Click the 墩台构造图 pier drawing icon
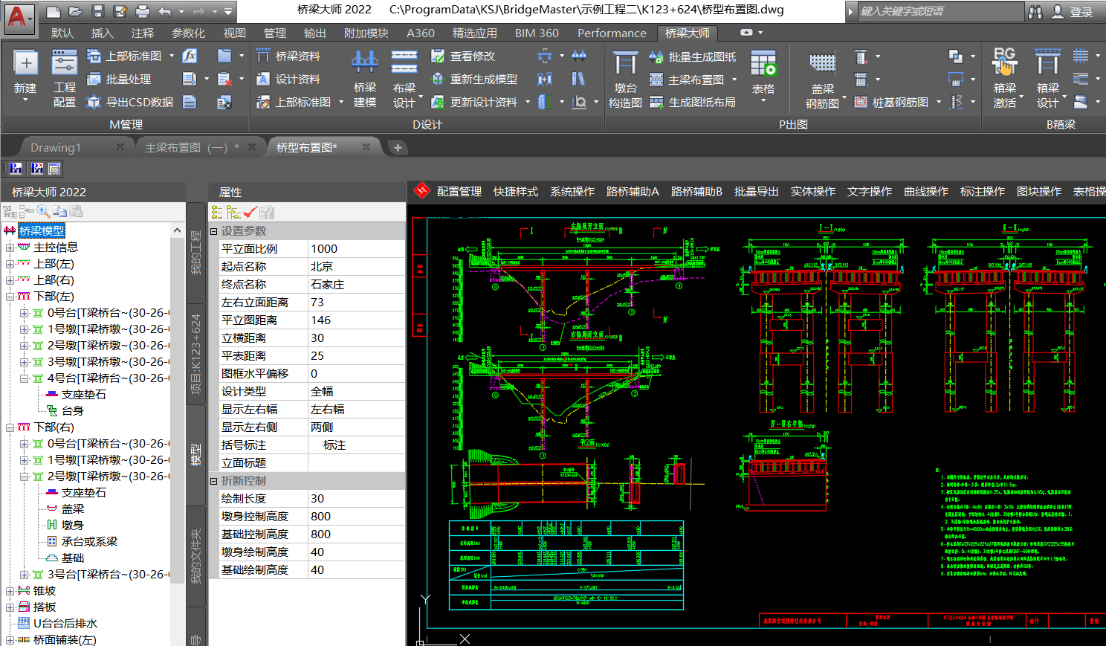 [625, 63]
